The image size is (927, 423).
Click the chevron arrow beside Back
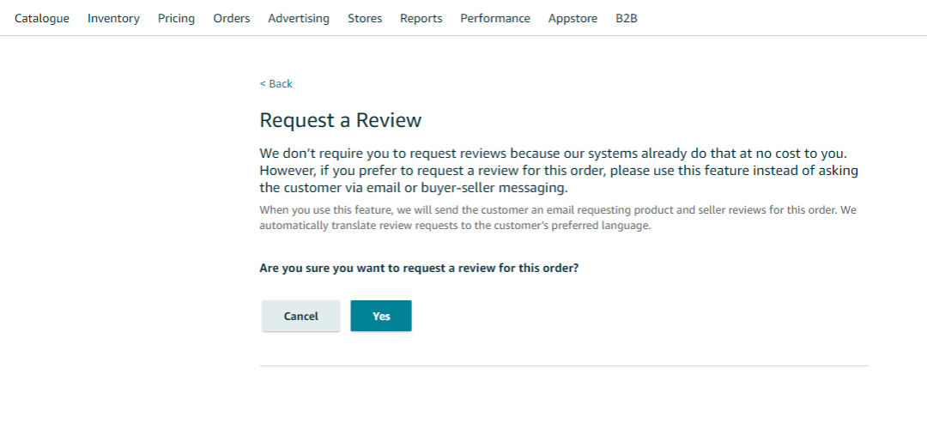(x=263, y=84)
